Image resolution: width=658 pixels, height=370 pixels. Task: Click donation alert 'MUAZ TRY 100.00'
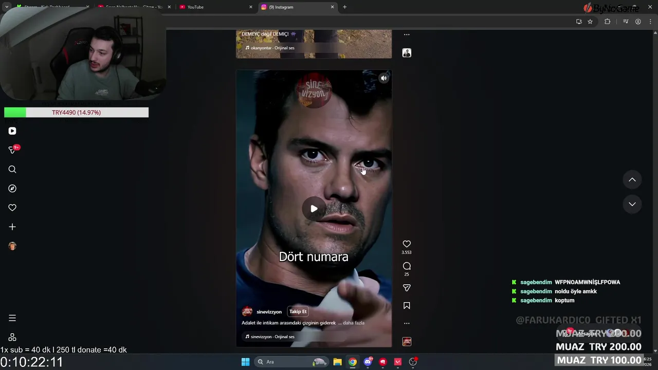tap(599, 360)
